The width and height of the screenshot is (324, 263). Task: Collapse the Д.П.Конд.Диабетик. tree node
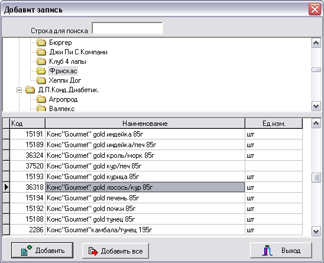tap(20, 90)
